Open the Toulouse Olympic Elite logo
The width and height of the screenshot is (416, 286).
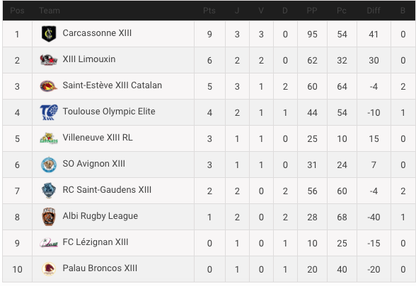[49, 112]
